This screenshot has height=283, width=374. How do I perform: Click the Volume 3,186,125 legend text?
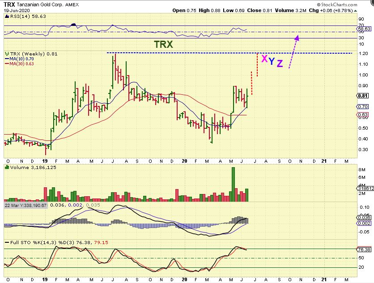point(33,168)
